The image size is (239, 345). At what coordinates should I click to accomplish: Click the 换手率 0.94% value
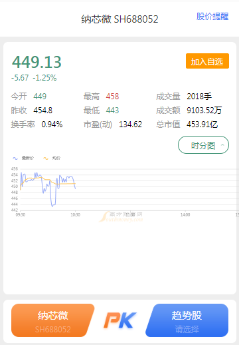(x=52, y=125)
